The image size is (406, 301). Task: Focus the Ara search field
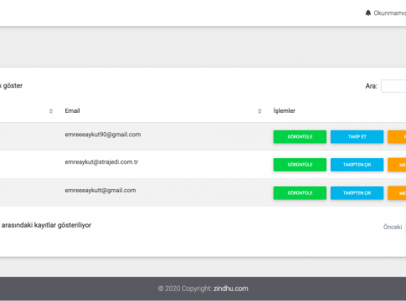click(x=393, y=86)
